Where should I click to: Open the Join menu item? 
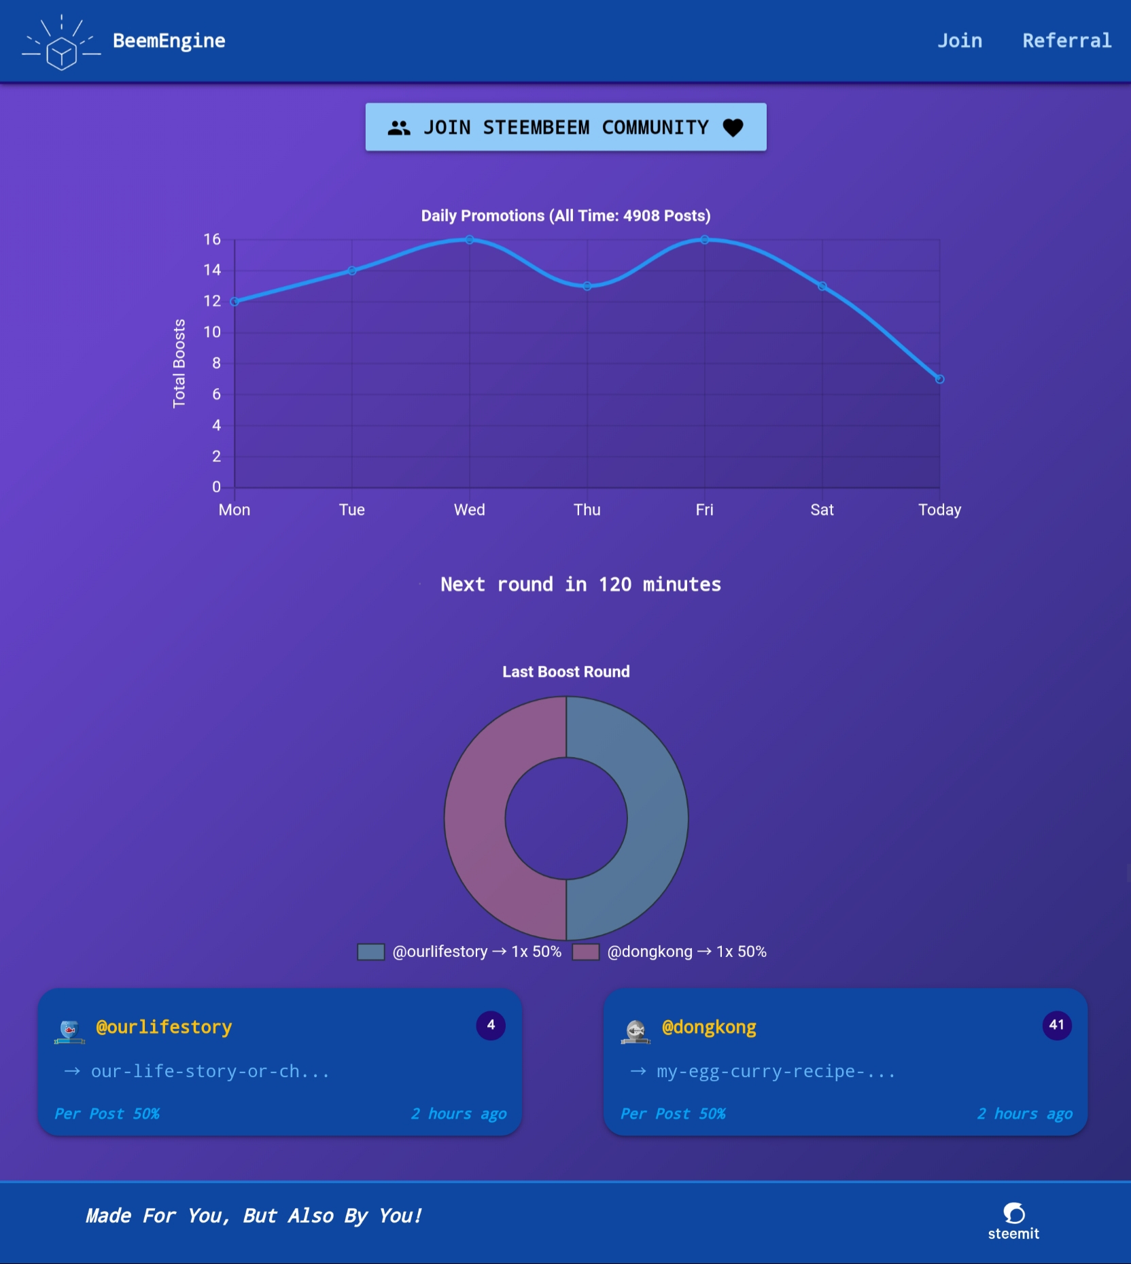960,41
